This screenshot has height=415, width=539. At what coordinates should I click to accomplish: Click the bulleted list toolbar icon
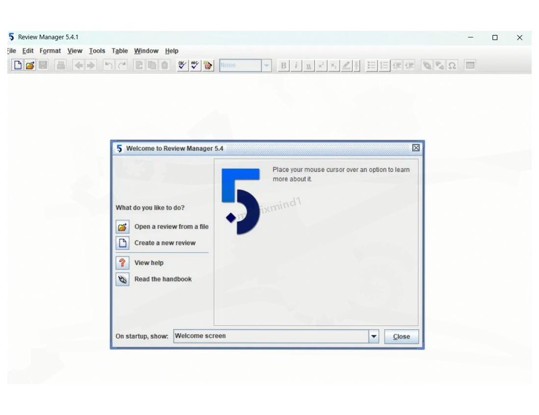click(x=372, y=66)
